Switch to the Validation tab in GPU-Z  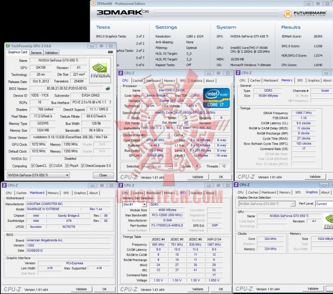click(x=51, y=53)
